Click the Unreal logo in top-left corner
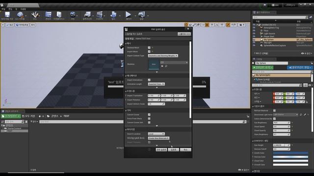The height and width of the screenshot is (176, 314). click(x=2, y=5)
